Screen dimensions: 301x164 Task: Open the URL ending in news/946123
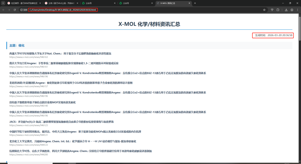[x=29, y=125]
